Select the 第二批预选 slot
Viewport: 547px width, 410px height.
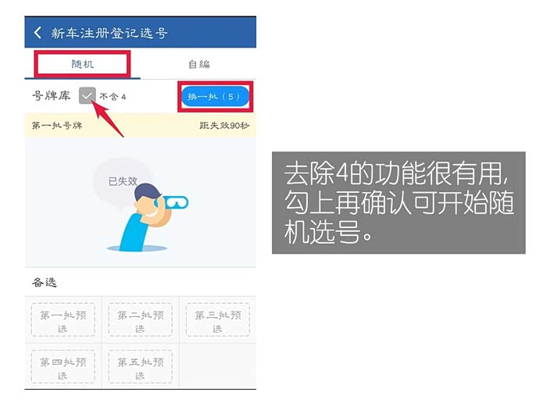tap(140, 320)
